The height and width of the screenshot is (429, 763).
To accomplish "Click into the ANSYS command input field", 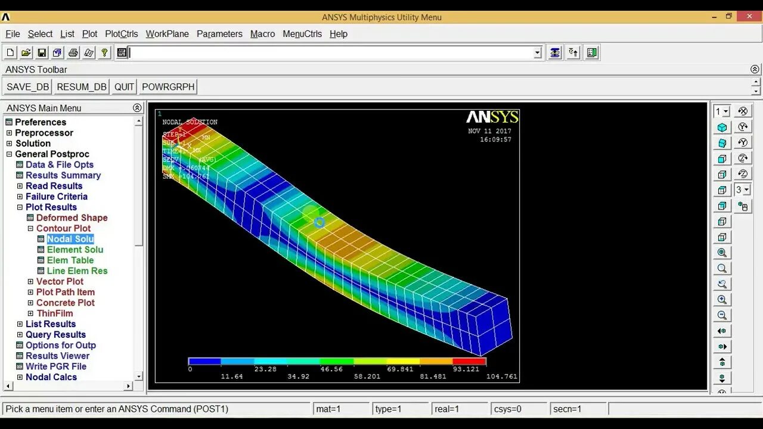I will click(x=331, y=53).
